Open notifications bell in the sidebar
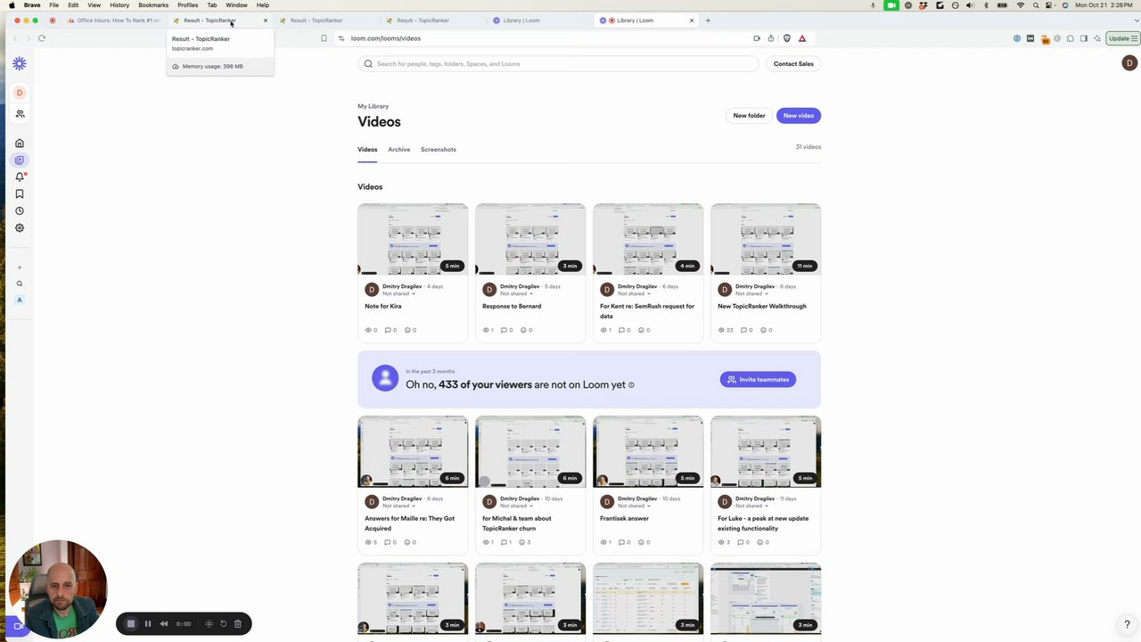This screenshot has height=642, width=1141. coord(20,177)
